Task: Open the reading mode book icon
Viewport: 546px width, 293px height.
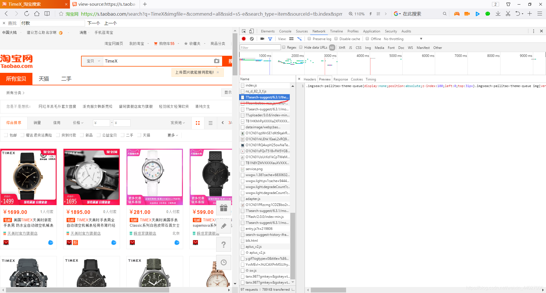Action: click(47, 13)
